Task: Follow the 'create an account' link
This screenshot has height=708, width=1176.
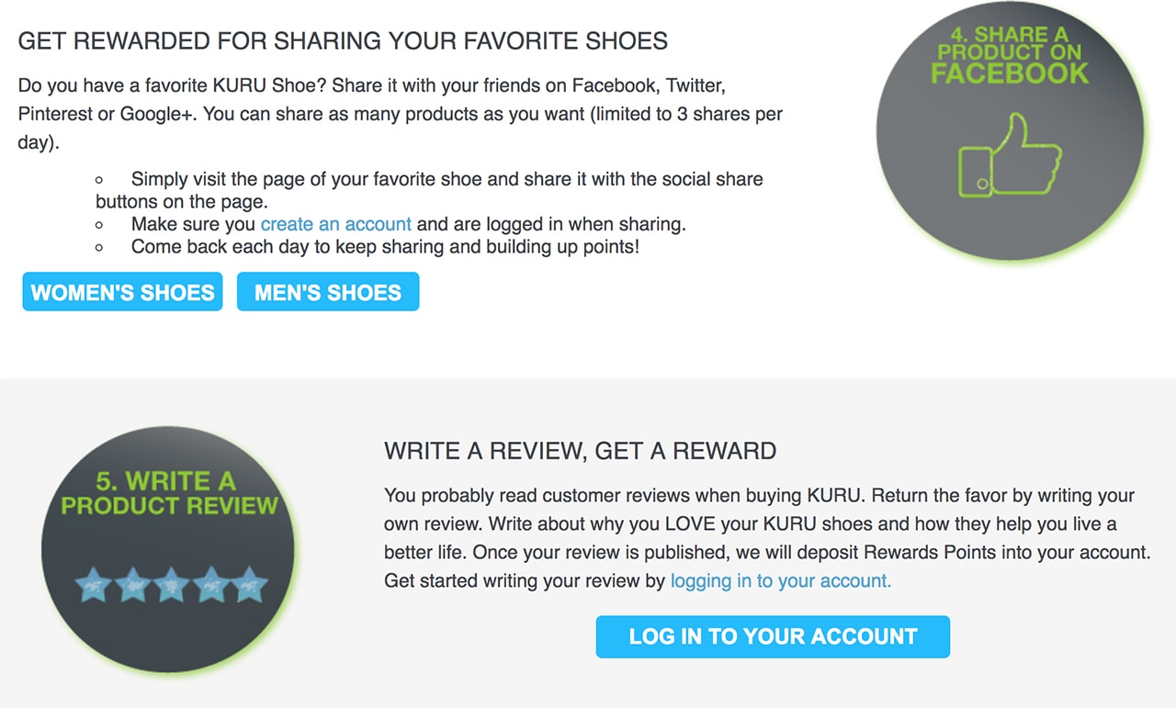Action: coord(335,223)
